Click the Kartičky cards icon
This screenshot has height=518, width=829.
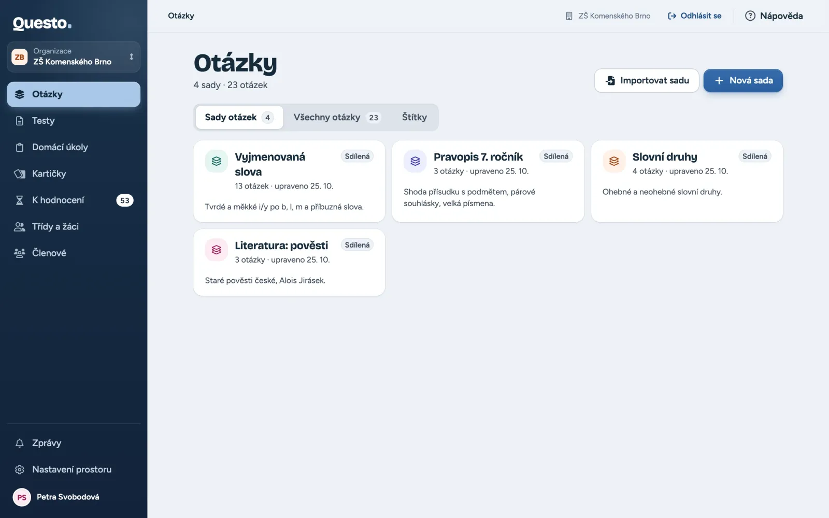20,174
